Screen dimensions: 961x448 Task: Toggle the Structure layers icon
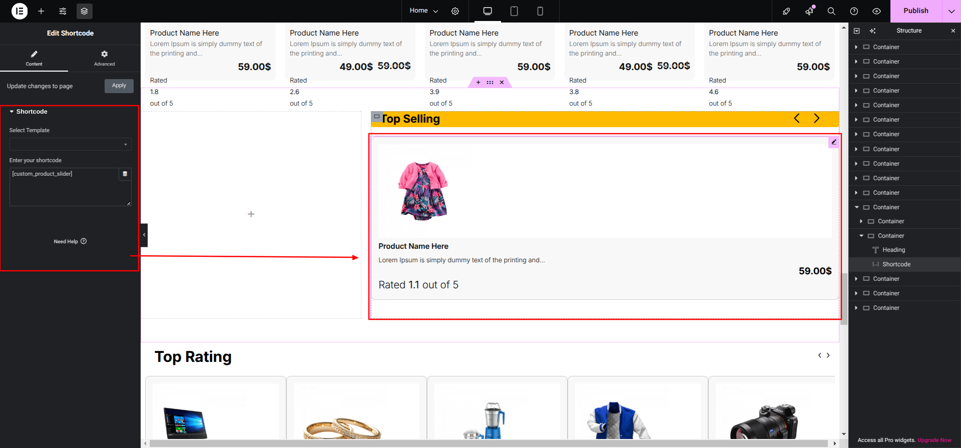click(84, 11)
